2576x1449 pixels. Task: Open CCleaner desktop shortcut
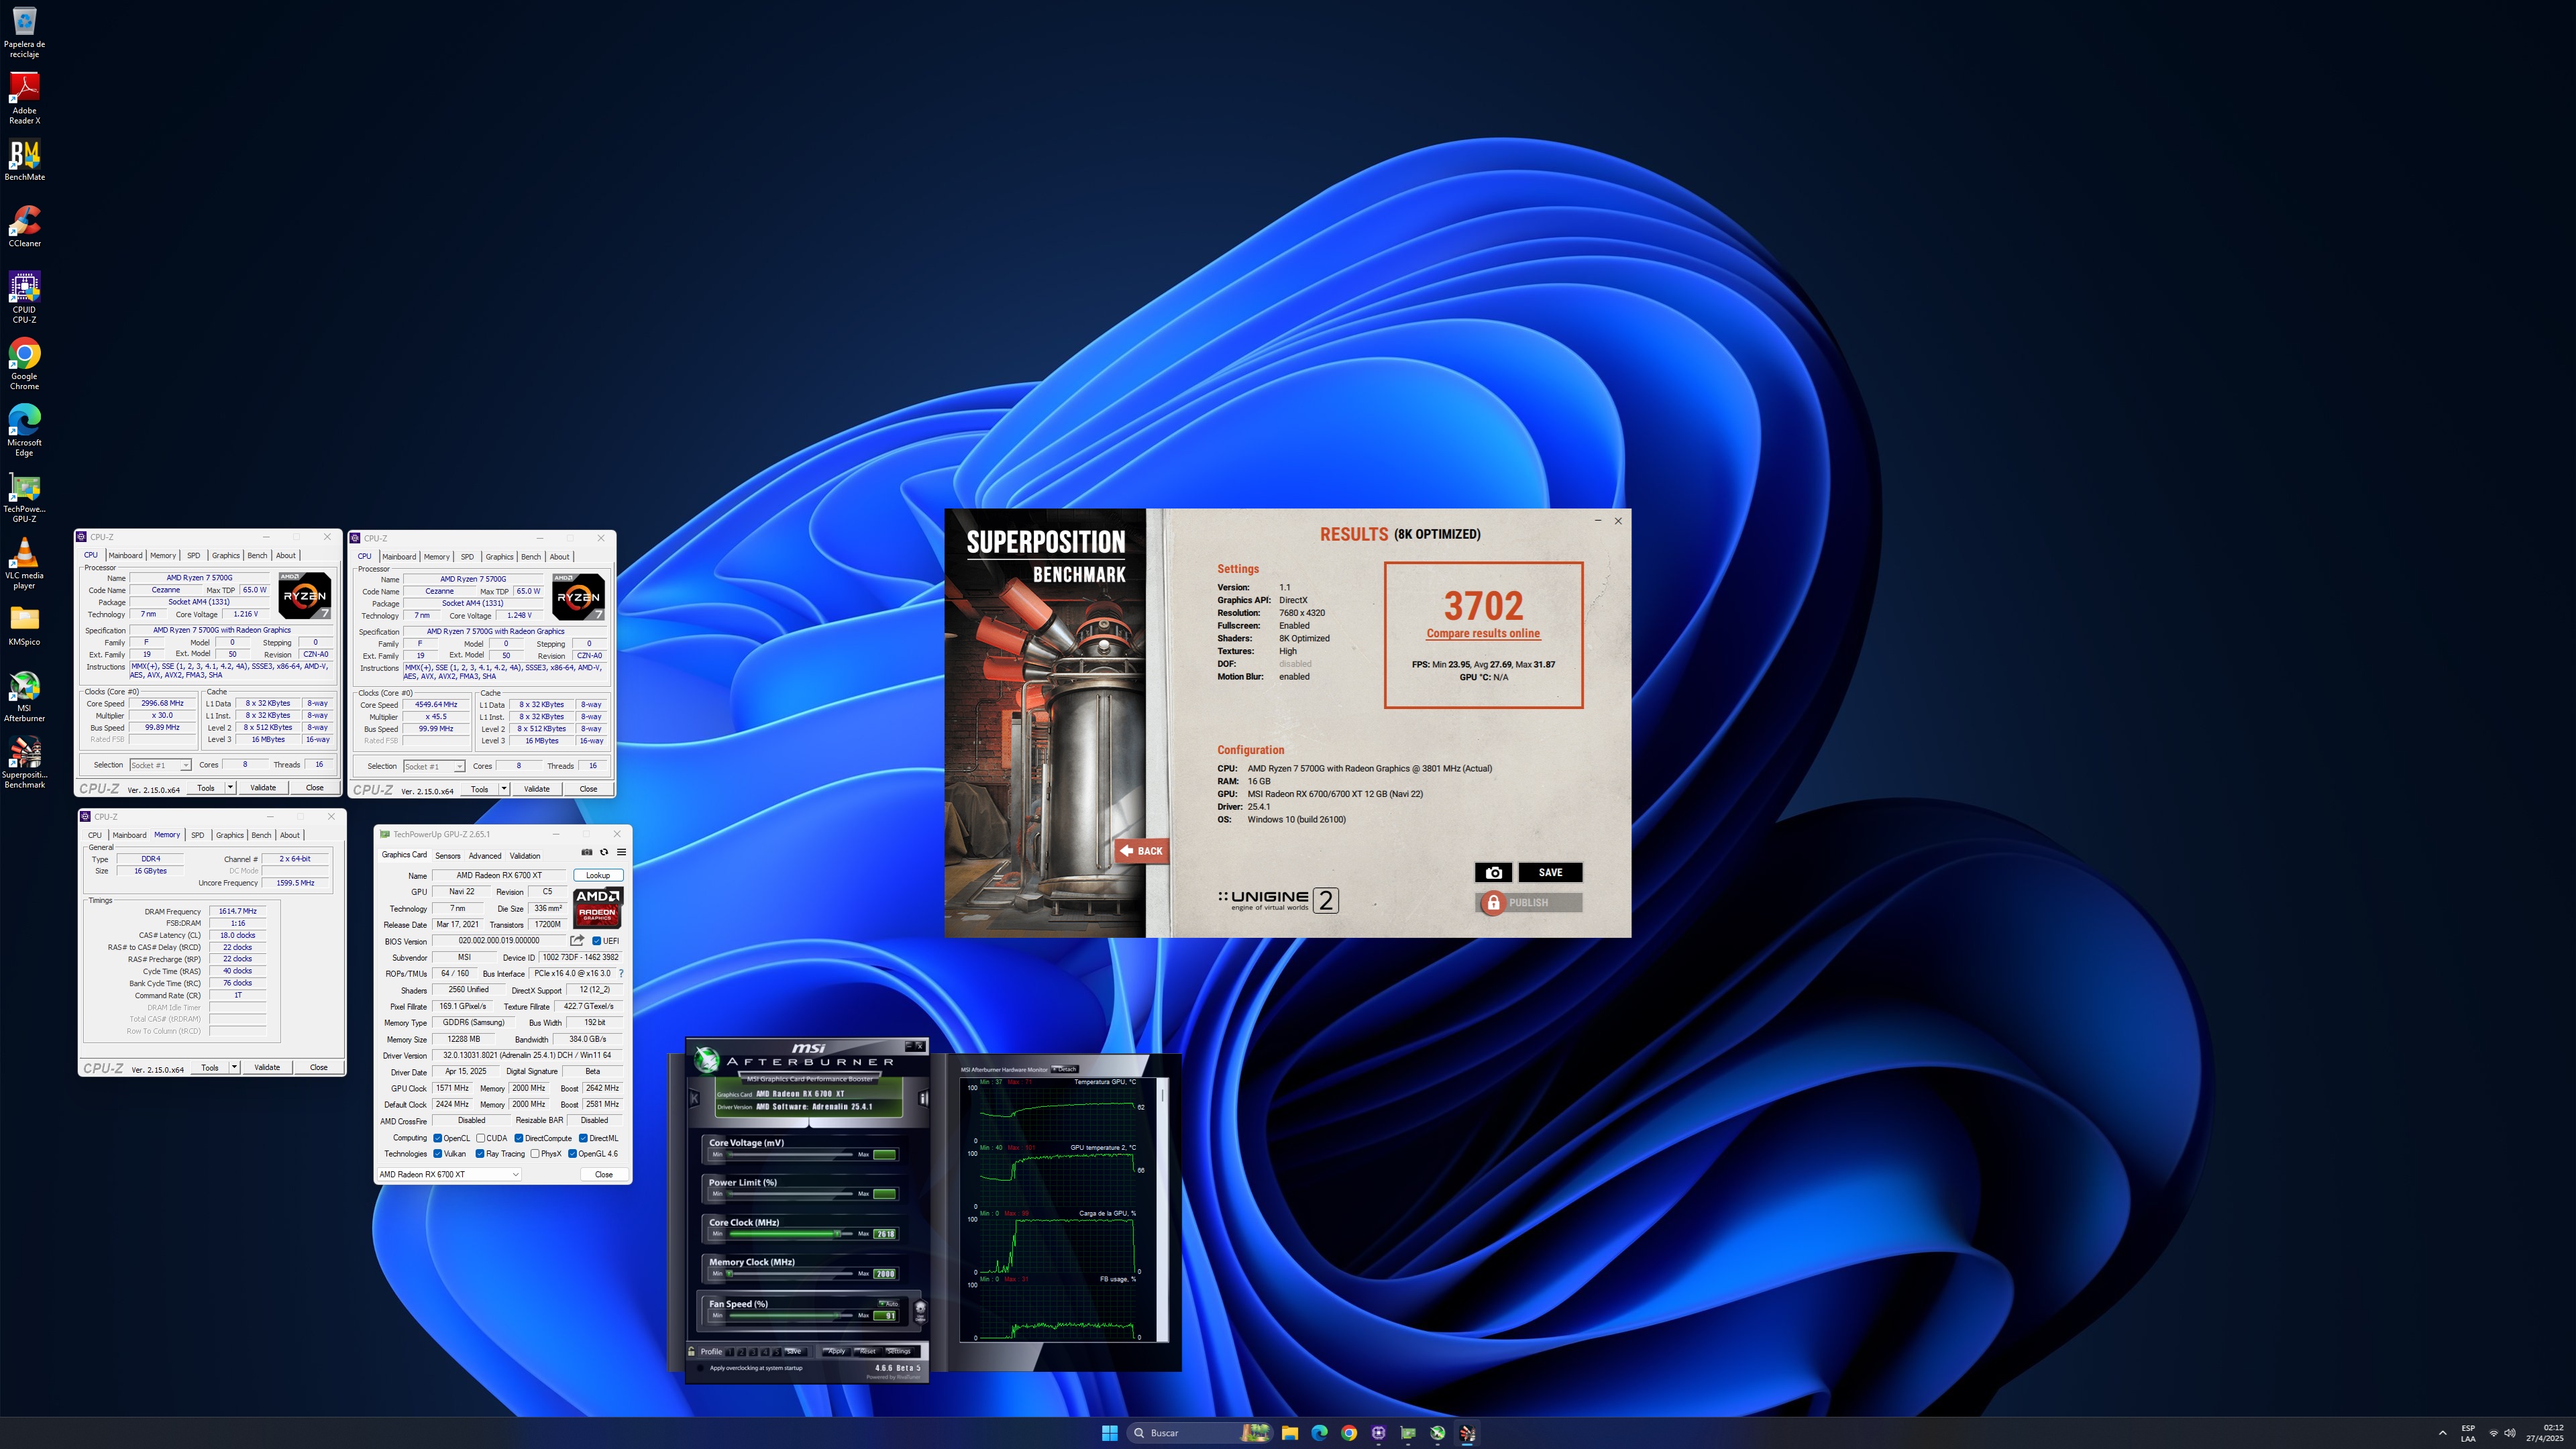tap(24, 226)
